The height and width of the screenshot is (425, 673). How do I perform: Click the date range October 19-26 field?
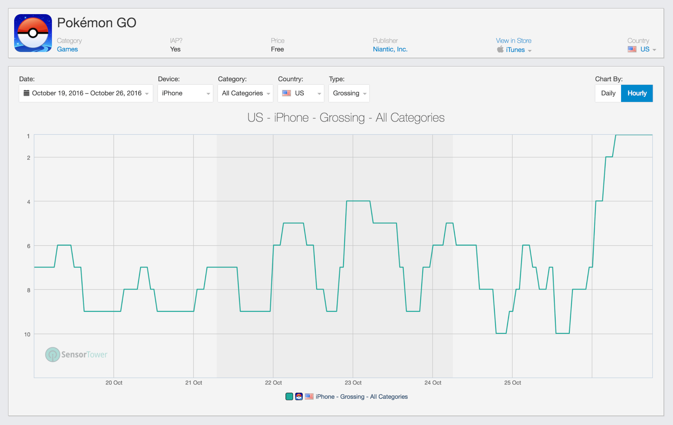(x=86, y=93)
